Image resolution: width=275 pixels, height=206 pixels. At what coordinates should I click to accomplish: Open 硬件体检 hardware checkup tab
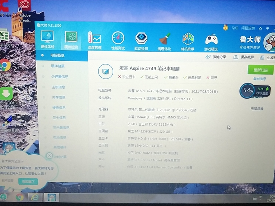pyautogui.click(x=47, y=40)
